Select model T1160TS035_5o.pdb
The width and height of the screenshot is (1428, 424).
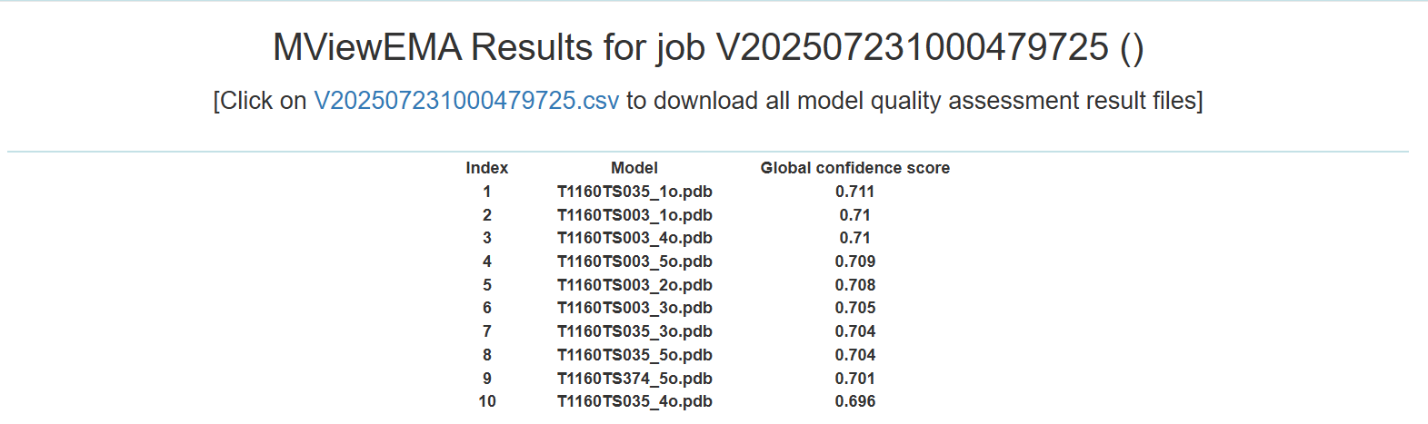tap(634, 355)
